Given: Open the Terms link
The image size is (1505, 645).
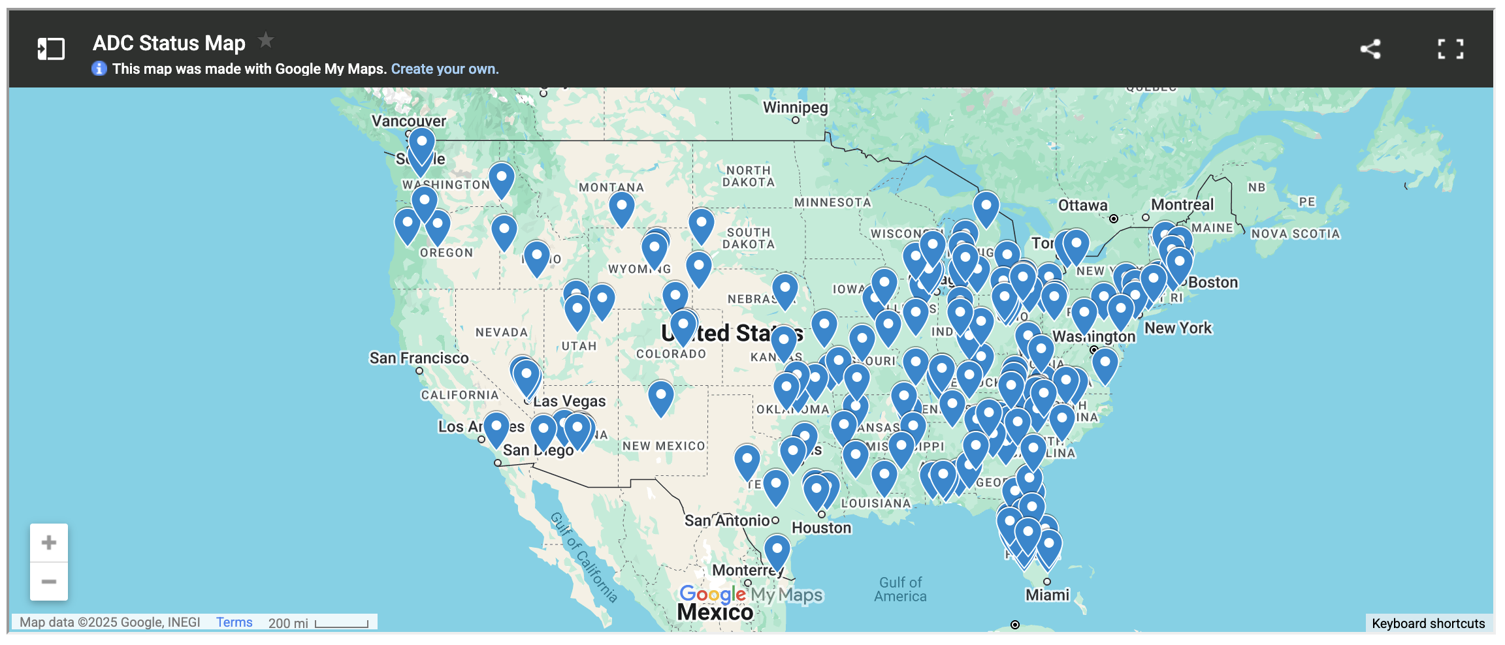Looking at the screenshot, I should tap(234, 622).
